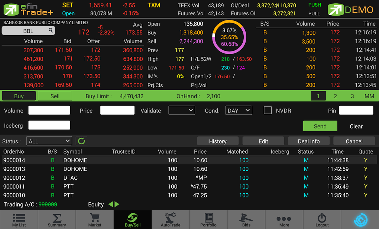The width and height of the screenshot is (379, 229).
Task: Open the AutoTrade robot icon
Action: click(x=170, y=219)
